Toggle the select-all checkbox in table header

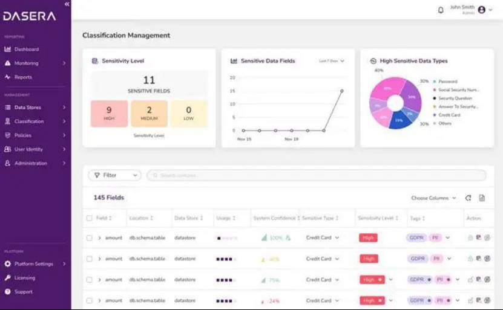pyautogui.click(x=90, y=218)
